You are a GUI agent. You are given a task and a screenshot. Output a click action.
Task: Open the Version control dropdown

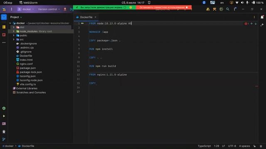(49, 9)
